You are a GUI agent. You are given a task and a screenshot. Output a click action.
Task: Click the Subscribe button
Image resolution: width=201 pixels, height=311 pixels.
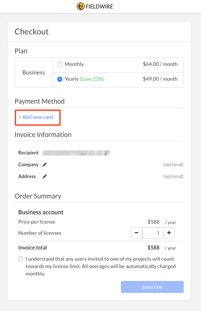click(x=152, y=287)
